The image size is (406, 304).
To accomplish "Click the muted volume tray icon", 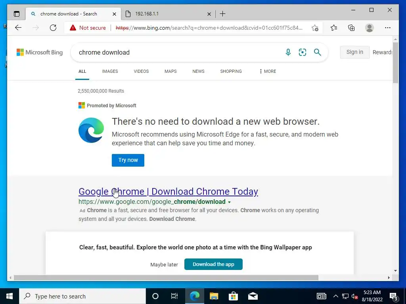I will coord(355,296).
